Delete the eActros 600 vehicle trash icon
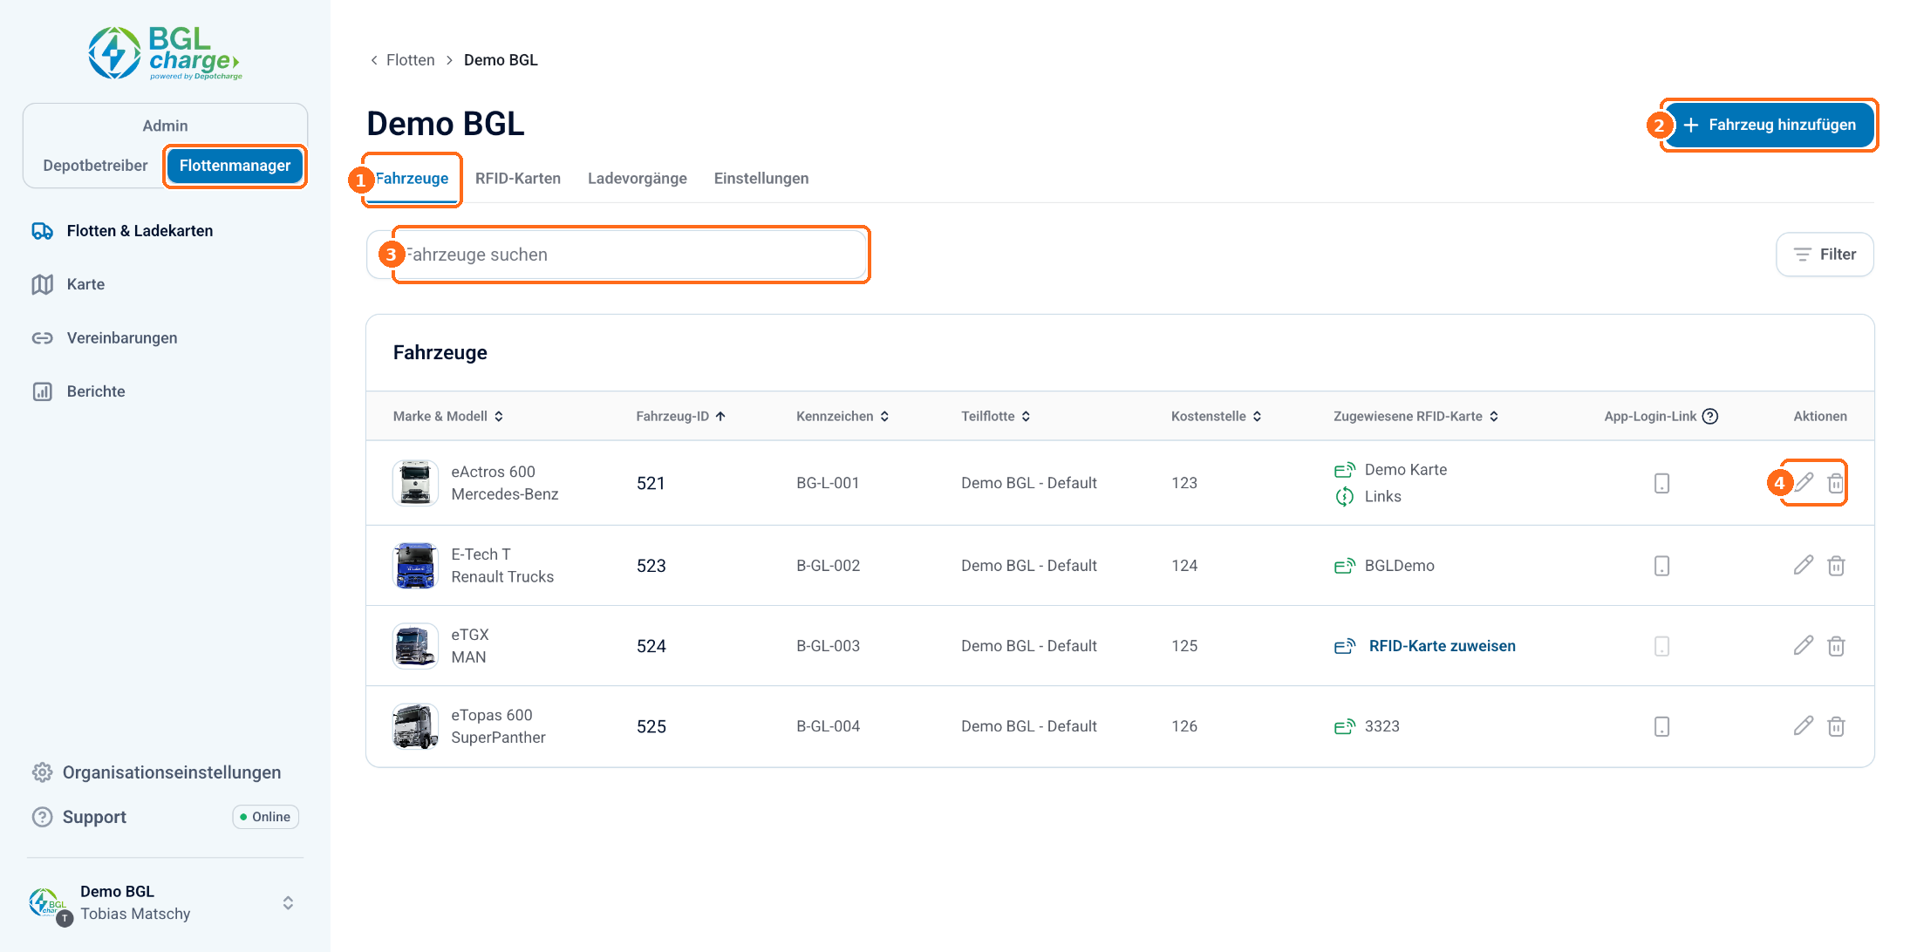 1836,482
